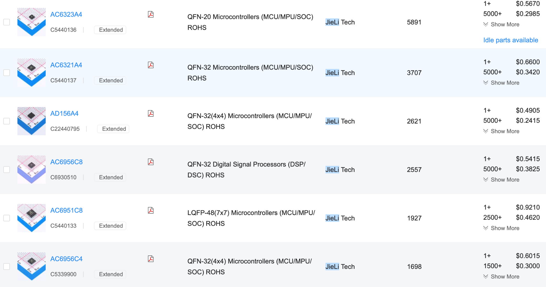Open the AD156A4 datasheet PDF icon
Screen dimensions: 546x287
pyautogui.click(x=151, y=113)
